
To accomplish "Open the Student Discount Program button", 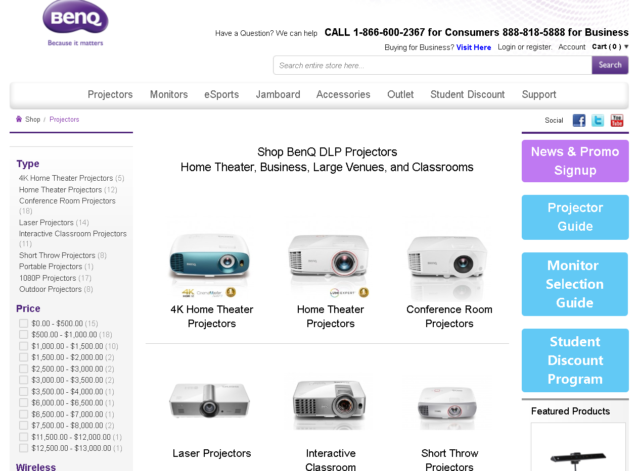I will tap(575, 360).
